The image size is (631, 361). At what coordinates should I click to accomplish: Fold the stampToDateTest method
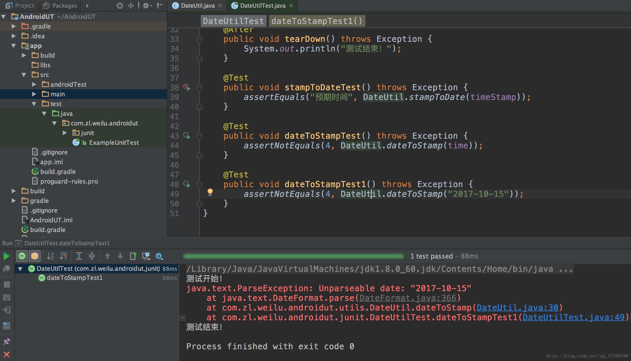coord(199,88)
